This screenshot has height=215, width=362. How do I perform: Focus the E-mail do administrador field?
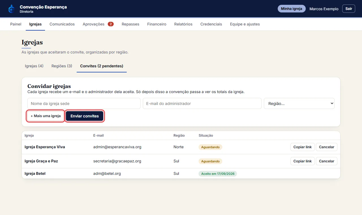(x=202, y=104)
